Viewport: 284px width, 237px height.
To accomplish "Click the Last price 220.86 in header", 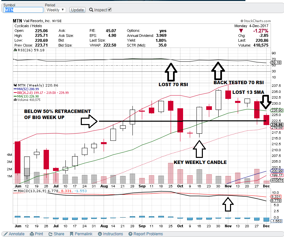I will [262, 40].
